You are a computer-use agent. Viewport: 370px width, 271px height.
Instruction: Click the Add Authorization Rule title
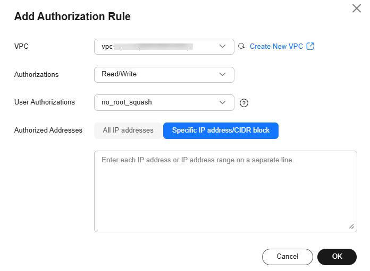pos(72,16)
